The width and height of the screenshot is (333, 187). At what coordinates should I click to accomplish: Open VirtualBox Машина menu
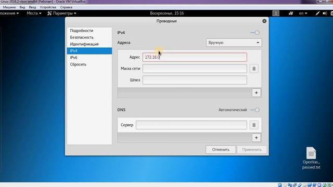click(x=9, y=7)
